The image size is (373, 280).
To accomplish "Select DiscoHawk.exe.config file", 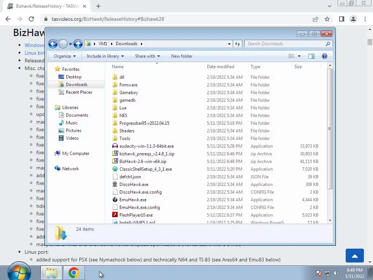I will pos(140,192).
